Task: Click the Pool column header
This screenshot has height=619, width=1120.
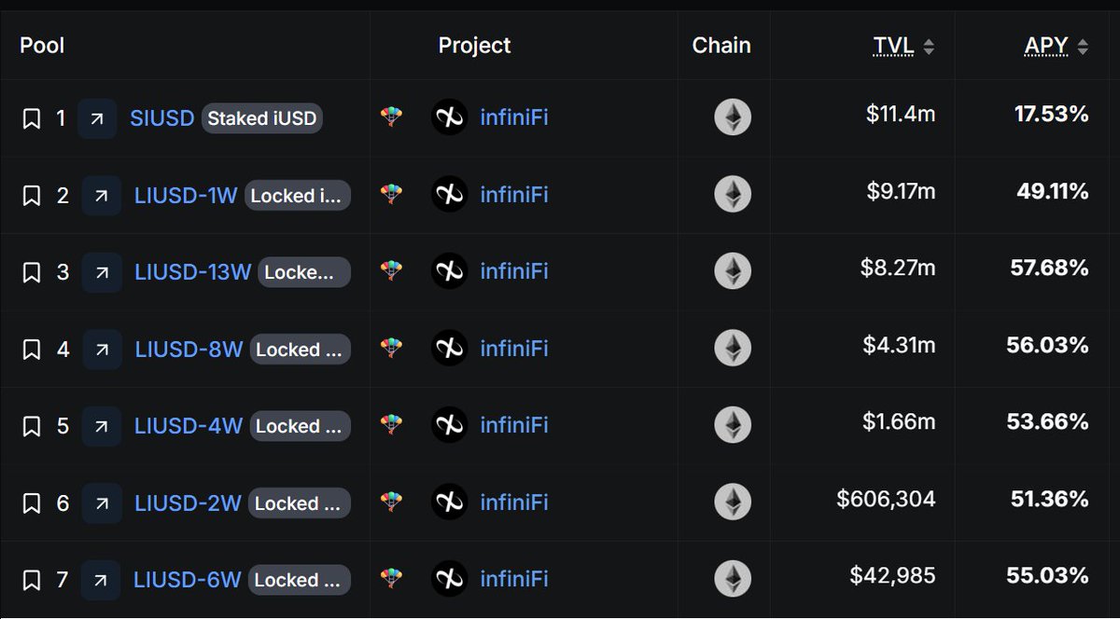Action: (42, 45)
